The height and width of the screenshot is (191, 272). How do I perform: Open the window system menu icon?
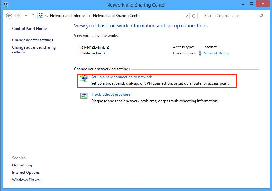[x=6, y=5]
